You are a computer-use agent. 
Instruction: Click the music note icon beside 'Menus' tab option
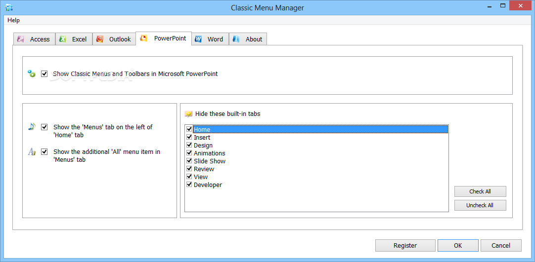(x=31, y=127)
